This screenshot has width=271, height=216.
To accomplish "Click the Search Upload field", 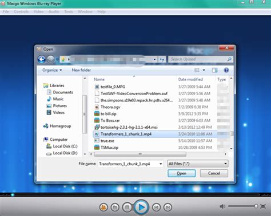I will [x=197, y=59].
